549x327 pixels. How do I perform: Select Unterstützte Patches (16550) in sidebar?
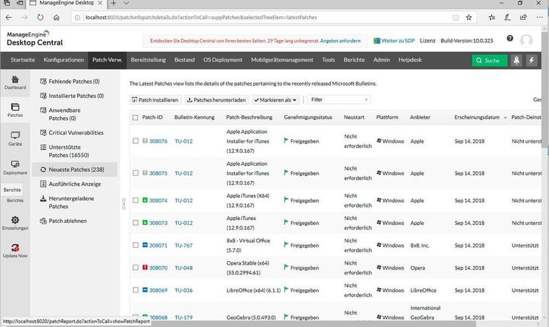[x=69, y=151]
